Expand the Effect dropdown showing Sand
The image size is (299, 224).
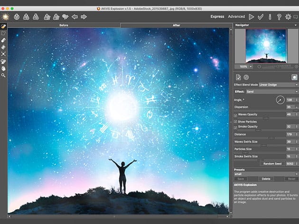coord(271,91)
